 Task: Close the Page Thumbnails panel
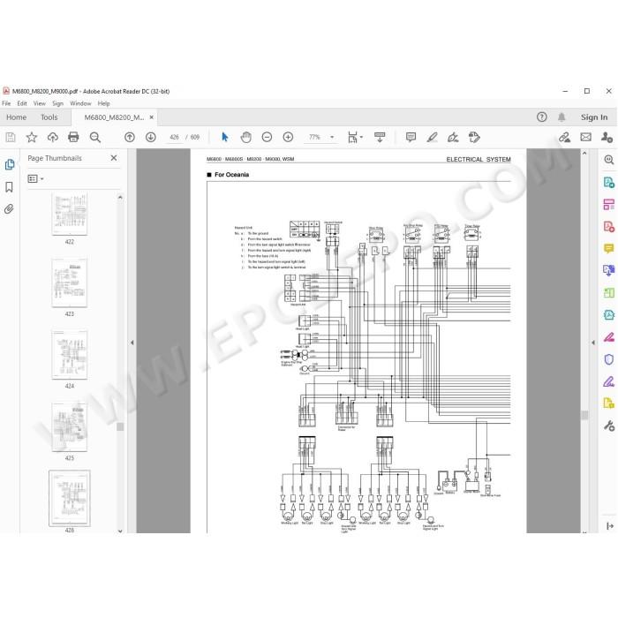point(114,158)
